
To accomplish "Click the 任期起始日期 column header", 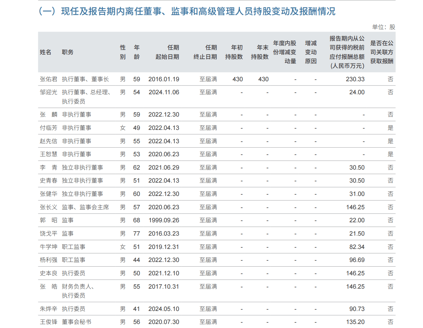I will [167, 52].
